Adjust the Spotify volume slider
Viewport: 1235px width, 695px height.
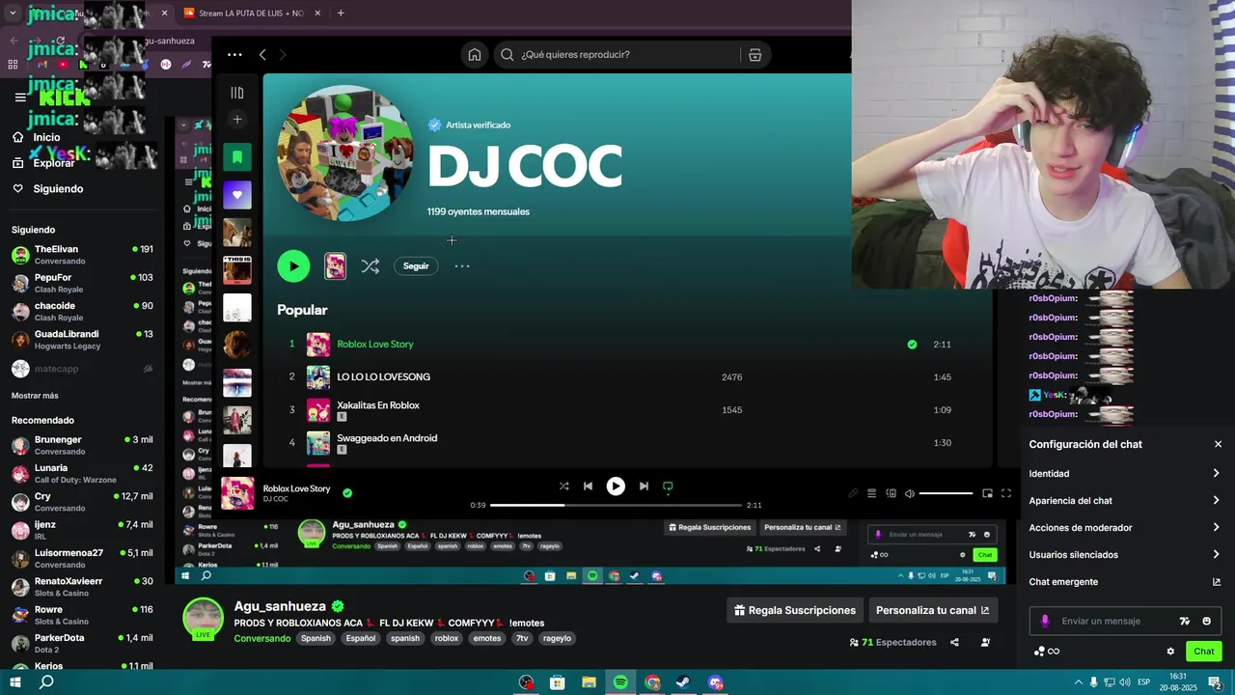(x=946, y=493)
